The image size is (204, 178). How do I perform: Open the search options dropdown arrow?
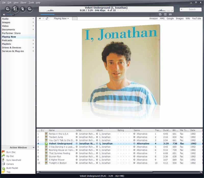(x=182, y=9)
